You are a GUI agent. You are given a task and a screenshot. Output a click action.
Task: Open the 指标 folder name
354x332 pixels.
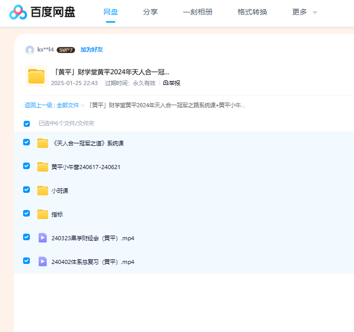click(57, 214)
